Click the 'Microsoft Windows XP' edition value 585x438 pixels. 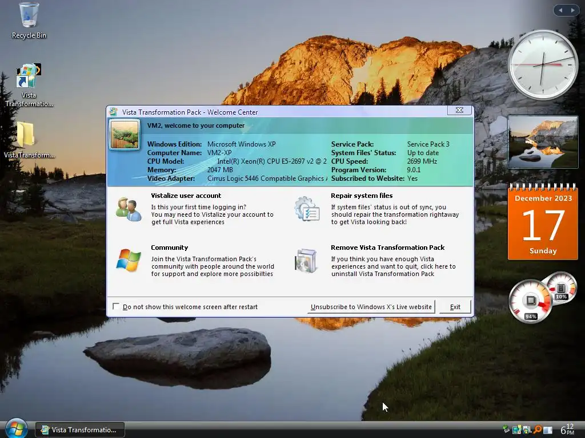point(242,144)
